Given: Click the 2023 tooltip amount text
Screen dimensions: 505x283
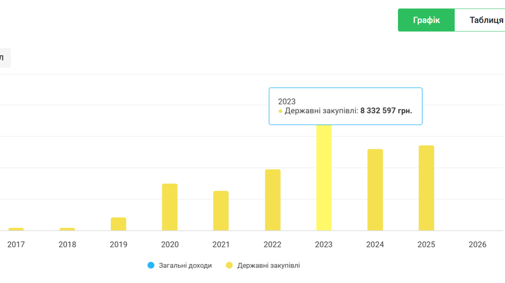Looking at the screenshot, I should (386, 111).
